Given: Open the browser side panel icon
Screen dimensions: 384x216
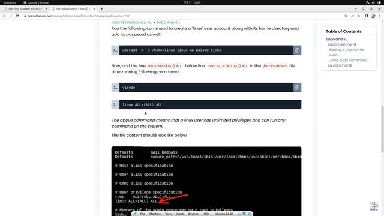Looking at the screenshot, I should tap(367, 16).
